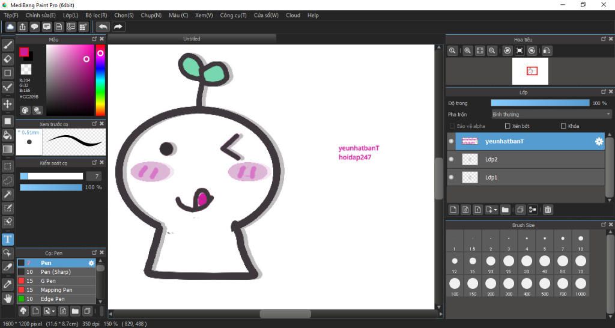
Task: Open the Bộ lọc(R) menu
Action: pos(96,15)
